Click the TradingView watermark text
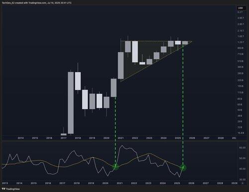 point(13,189)
